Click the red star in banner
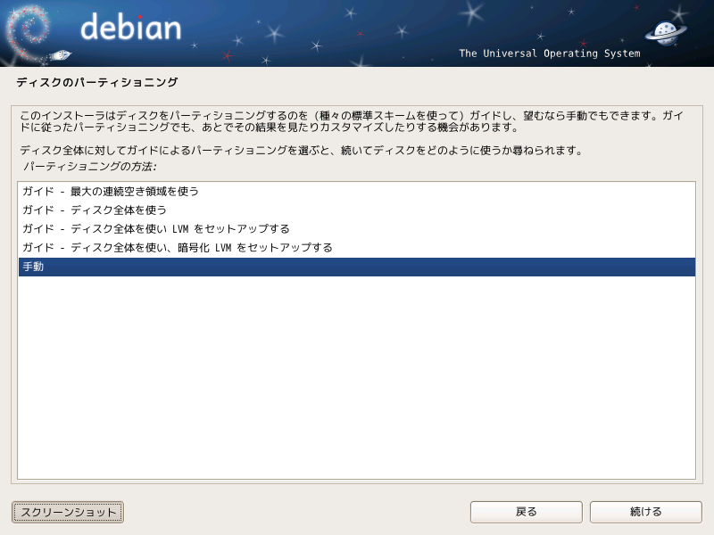Screen dimensions: 714x535 227,56
